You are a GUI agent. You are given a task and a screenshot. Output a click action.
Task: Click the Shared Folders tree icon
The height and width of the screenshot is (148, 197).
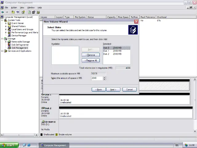pyautogui.click(x=9, y=26)
